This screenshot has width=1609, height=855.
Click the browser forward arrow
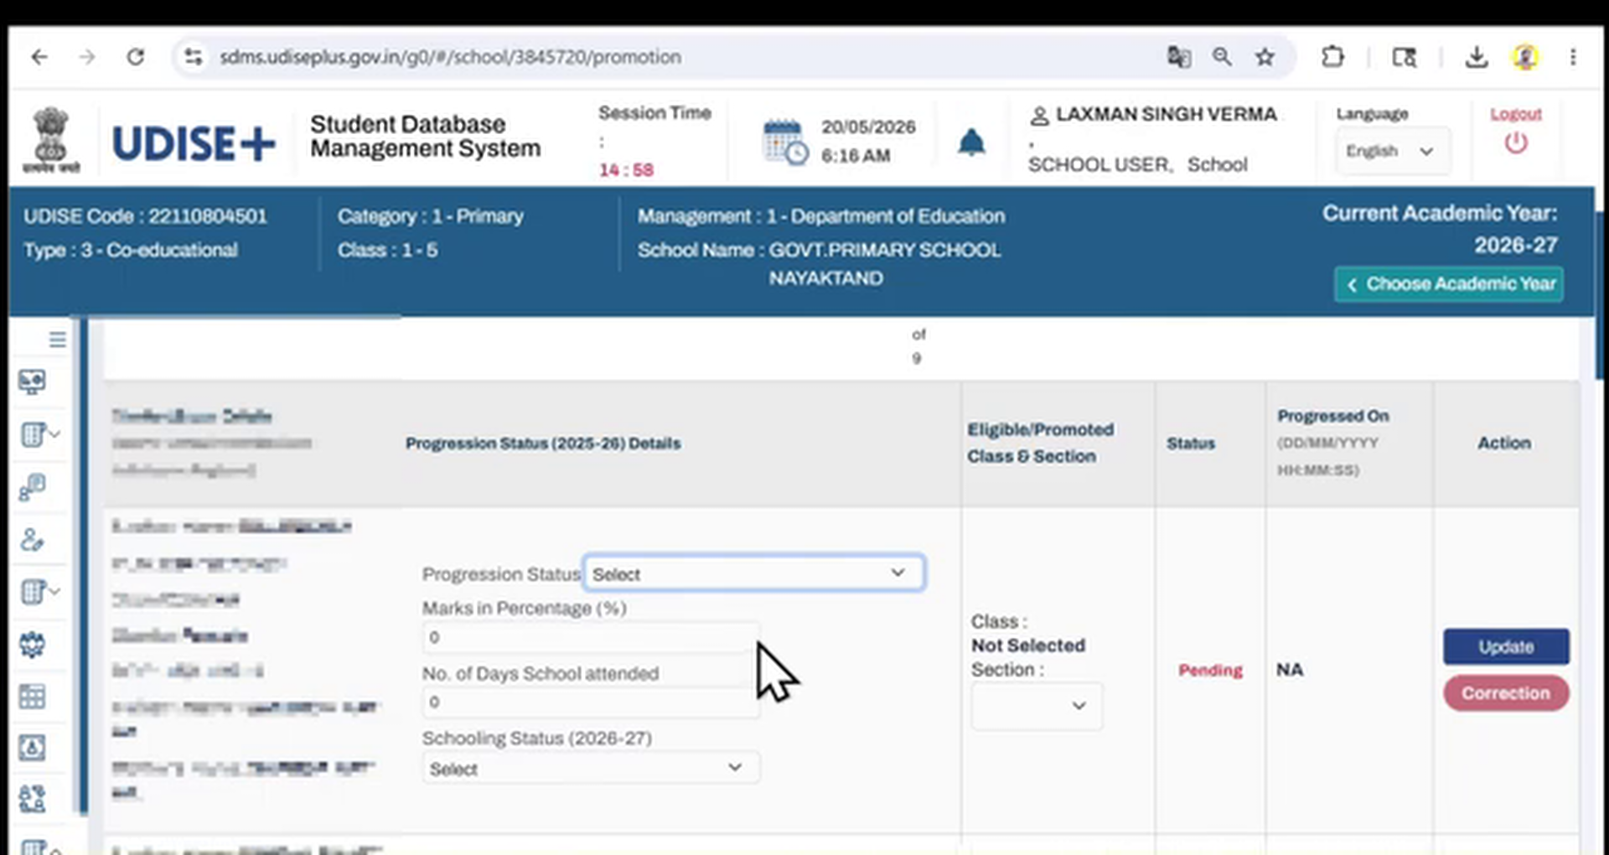86,57
